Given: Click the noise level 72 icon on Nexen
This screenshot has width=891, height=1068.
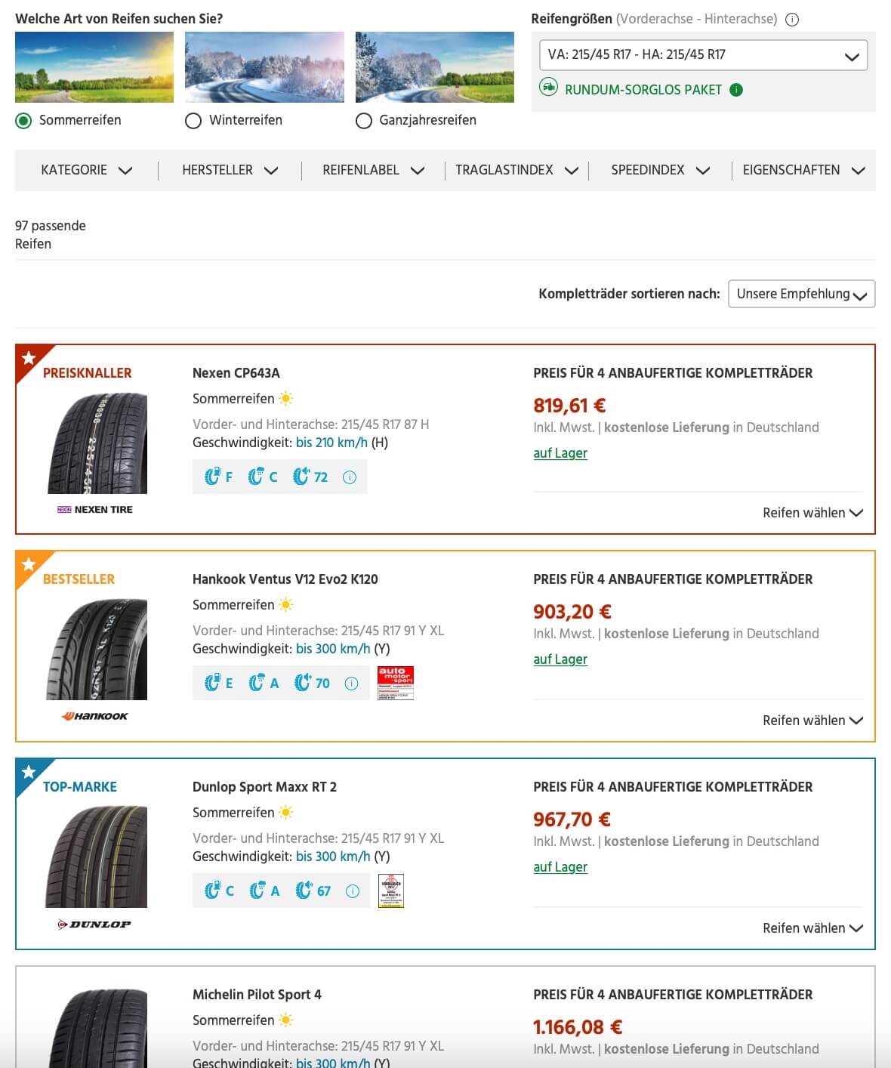Looking at the screenshot, I should 310,477.
